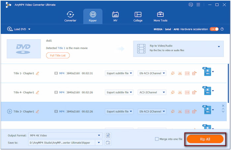
Task: Expand the Save to path dropdown arrow
Action: (x=99, y=143)
